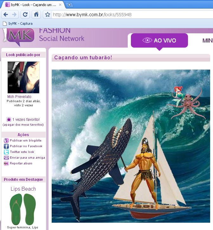The width and height of the screenshot is (213, 230).
Task: Bookmark this page with the star icon
Action: 48,15
